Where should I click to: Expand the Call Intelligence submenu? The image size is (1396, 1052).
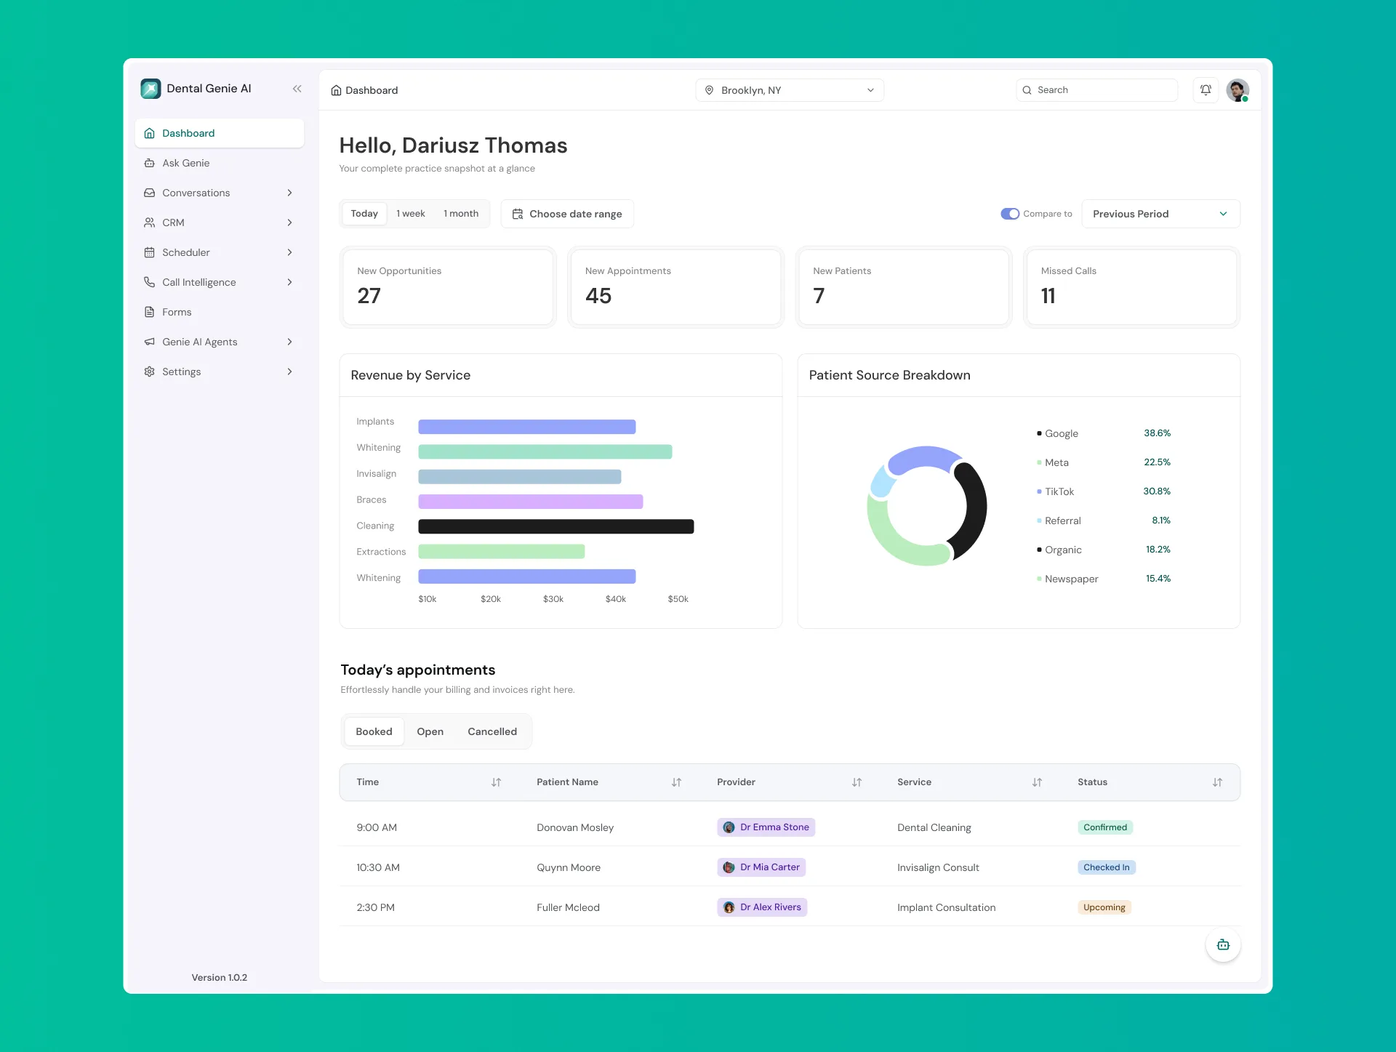pos(289,282)
